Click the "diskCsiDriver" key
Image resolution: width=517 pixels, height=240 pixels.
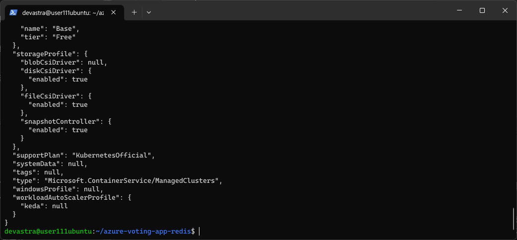[x=50, y=71]
